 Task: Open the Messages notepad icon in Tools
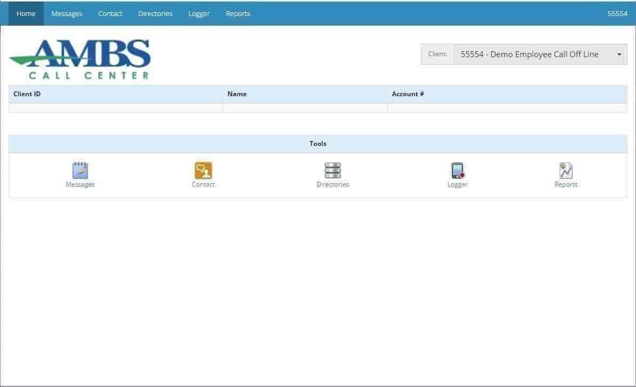tap(80, 169)
